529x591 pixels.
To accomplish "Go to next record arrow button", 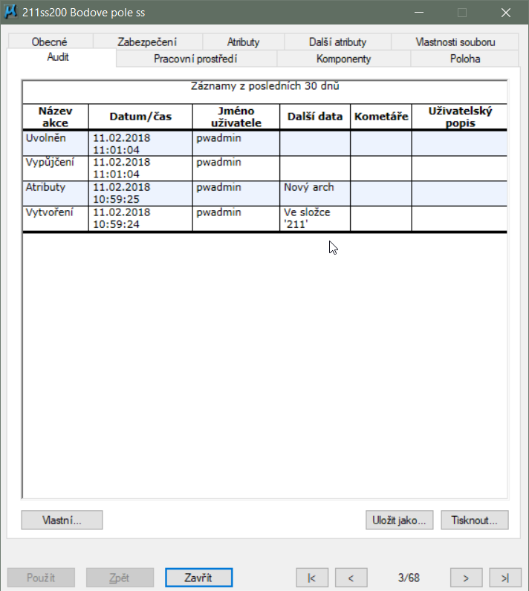I will [x=466, y=577].
